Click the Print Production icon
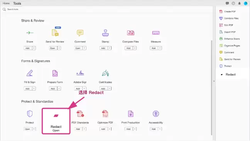The image size is (250, 141). click(x=130, y=114)
